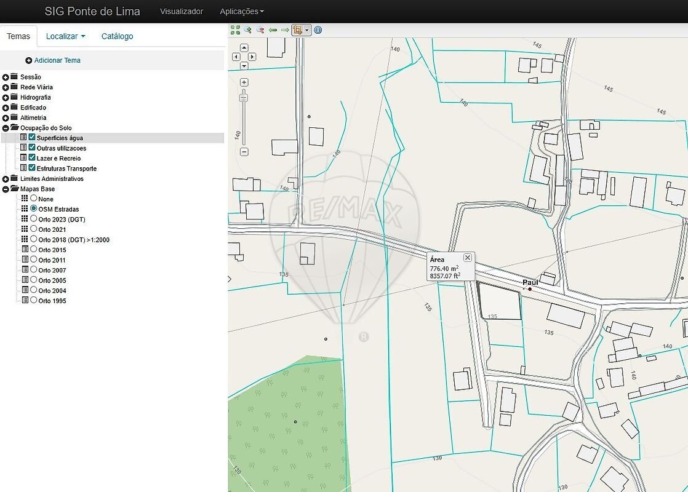Select the zoom in magnifier tool
The height and width of the screenshot is (492, 688).
[247, 30]
